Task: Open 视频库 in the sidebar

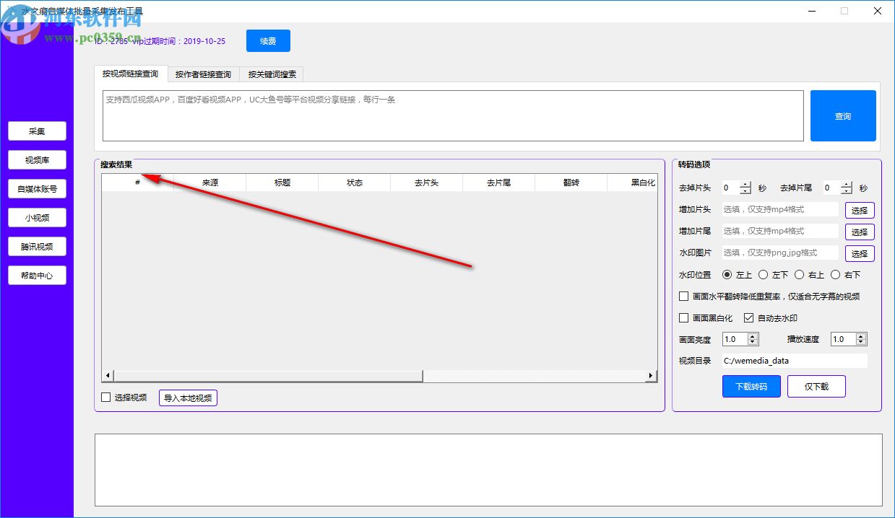Action: [37, 160]
